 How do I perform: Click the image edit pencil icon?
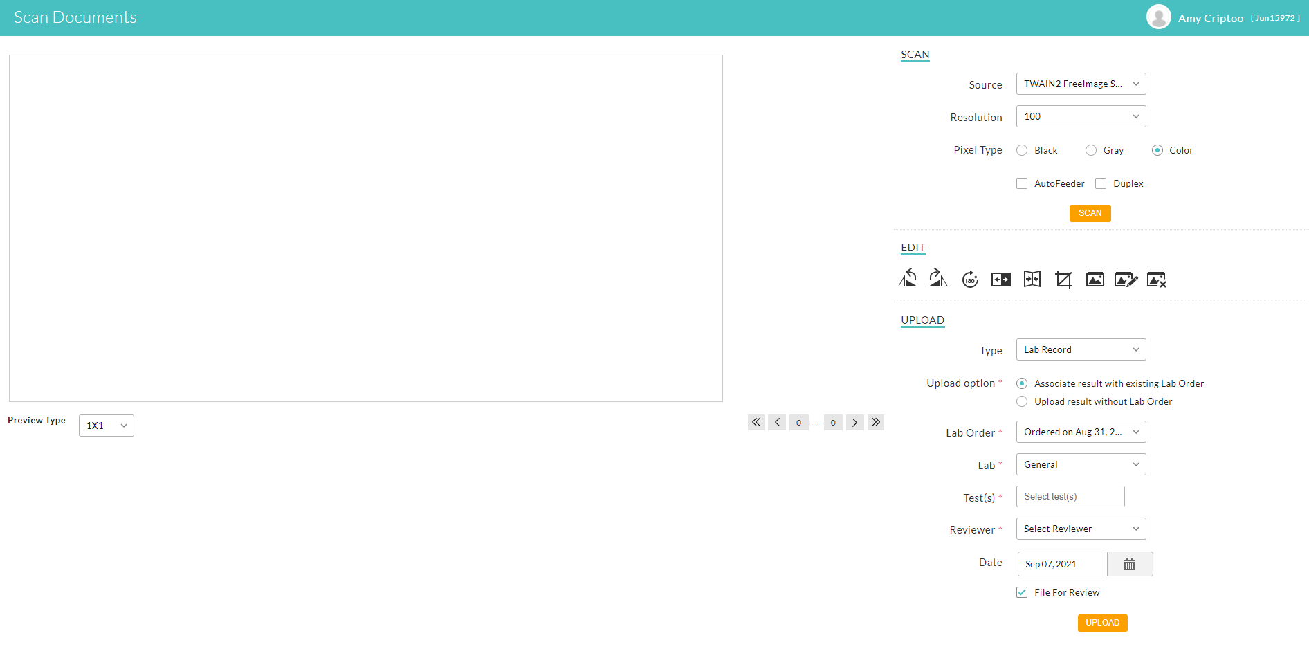(x=1126, y=280)
